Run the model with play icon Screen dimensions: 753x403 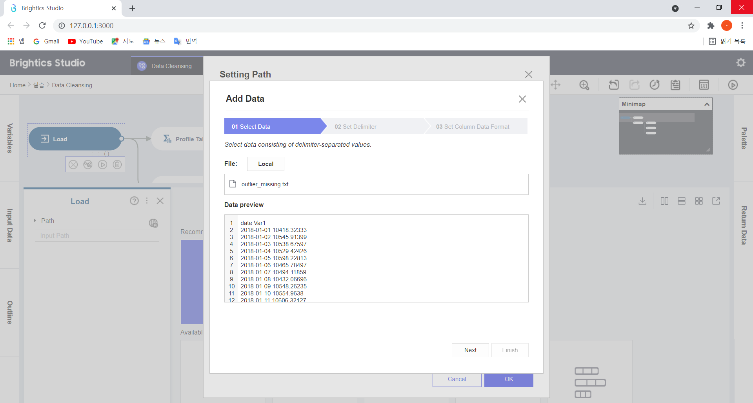pos(733,85)
